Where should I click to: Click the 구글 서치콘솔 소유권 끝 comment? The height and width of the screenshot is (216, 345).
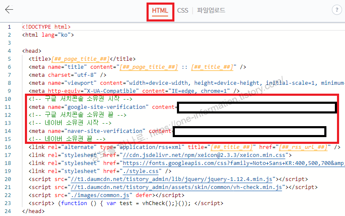(77, 115)
